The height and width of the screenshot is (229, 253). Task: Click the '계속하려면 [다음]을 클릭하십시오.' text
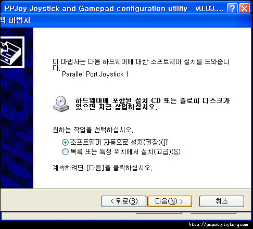coord(103,168)
